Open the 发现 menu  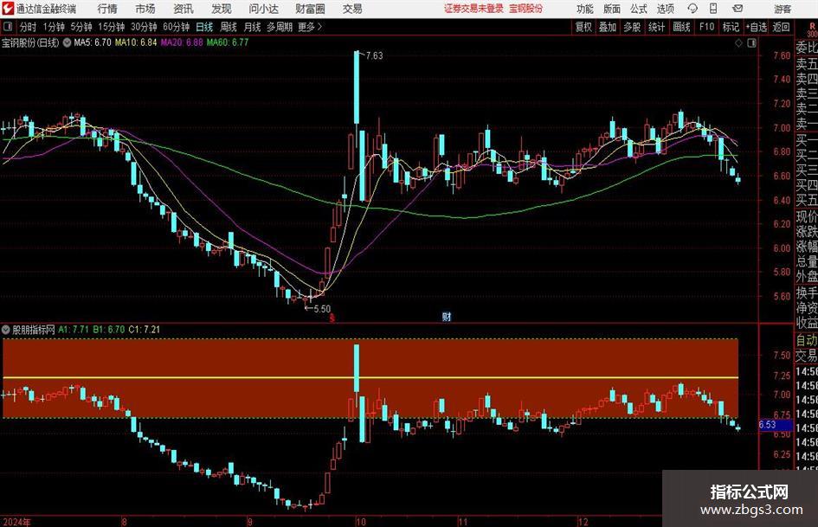coord(222,9)
